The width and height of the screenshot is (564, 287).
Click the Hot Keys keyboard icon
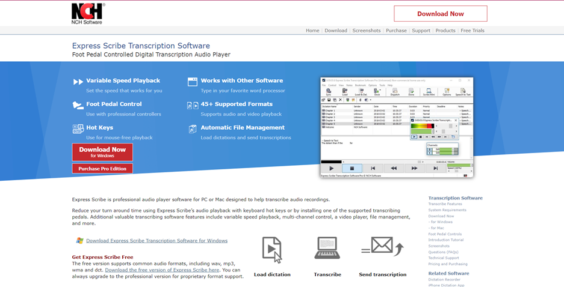click(x=78, y=128)
